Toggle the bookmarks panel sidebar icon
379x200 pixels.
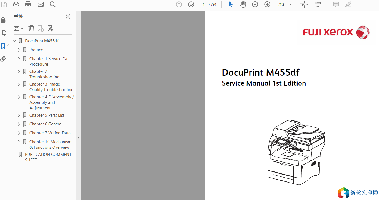pyautogui.click(x=3, y=46)
